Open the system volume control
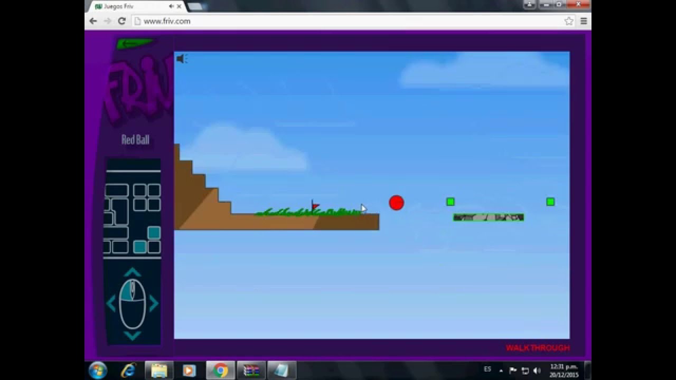 [x=537, y=370]
